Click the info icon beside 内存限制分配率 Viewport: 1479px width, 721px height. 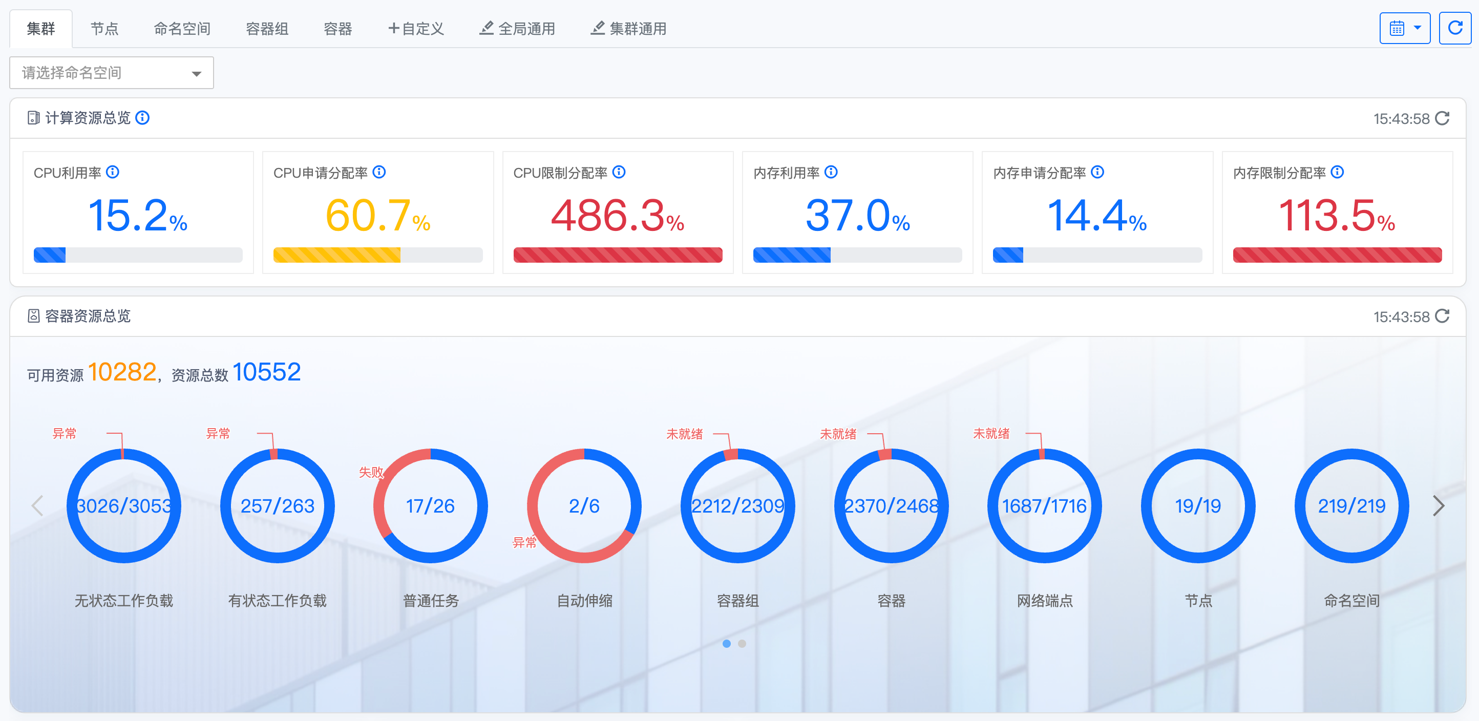point(1337,172)
